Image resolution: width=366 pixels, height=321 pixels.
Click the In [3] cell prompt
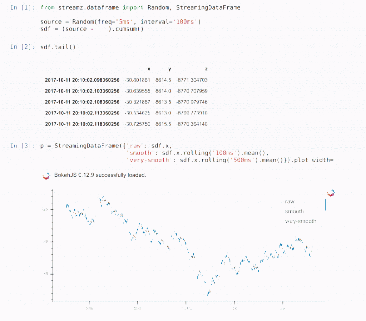[x=23, y=146]
